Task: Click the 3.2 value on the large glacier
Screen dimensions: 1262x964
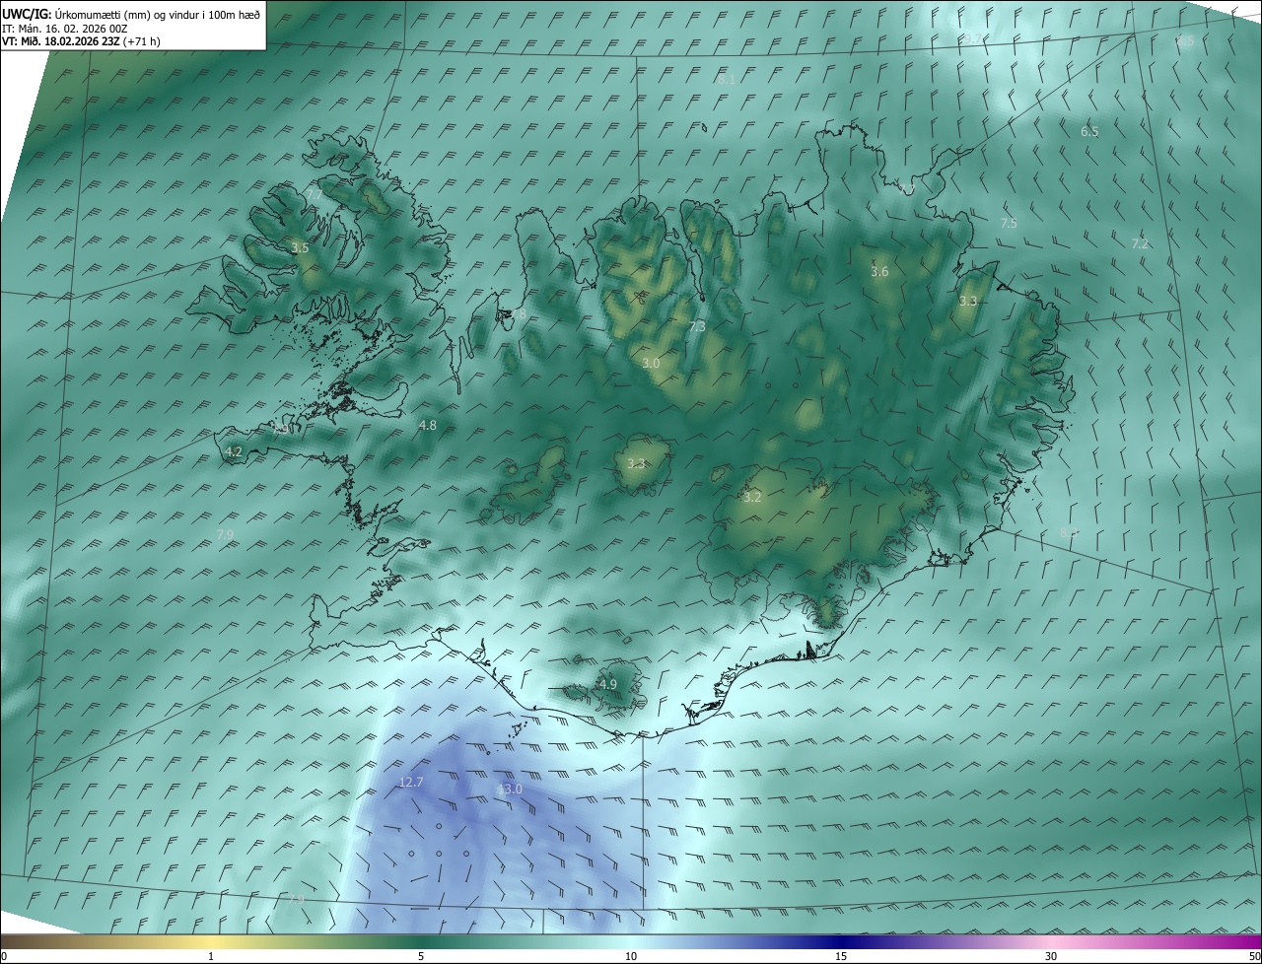Action: coord(752,498)
